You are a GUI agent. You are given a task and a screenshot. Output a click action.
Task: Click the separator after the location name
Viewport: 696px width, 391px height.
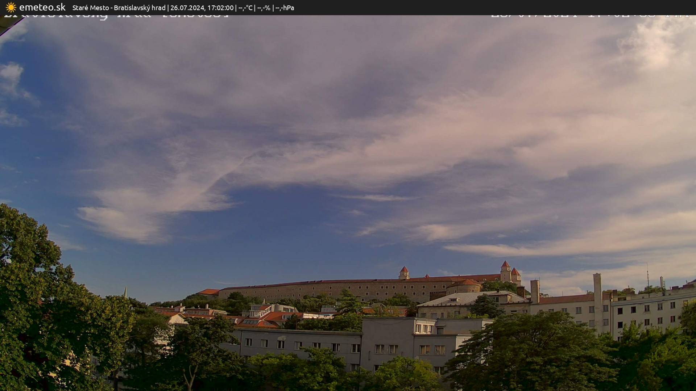169,7
